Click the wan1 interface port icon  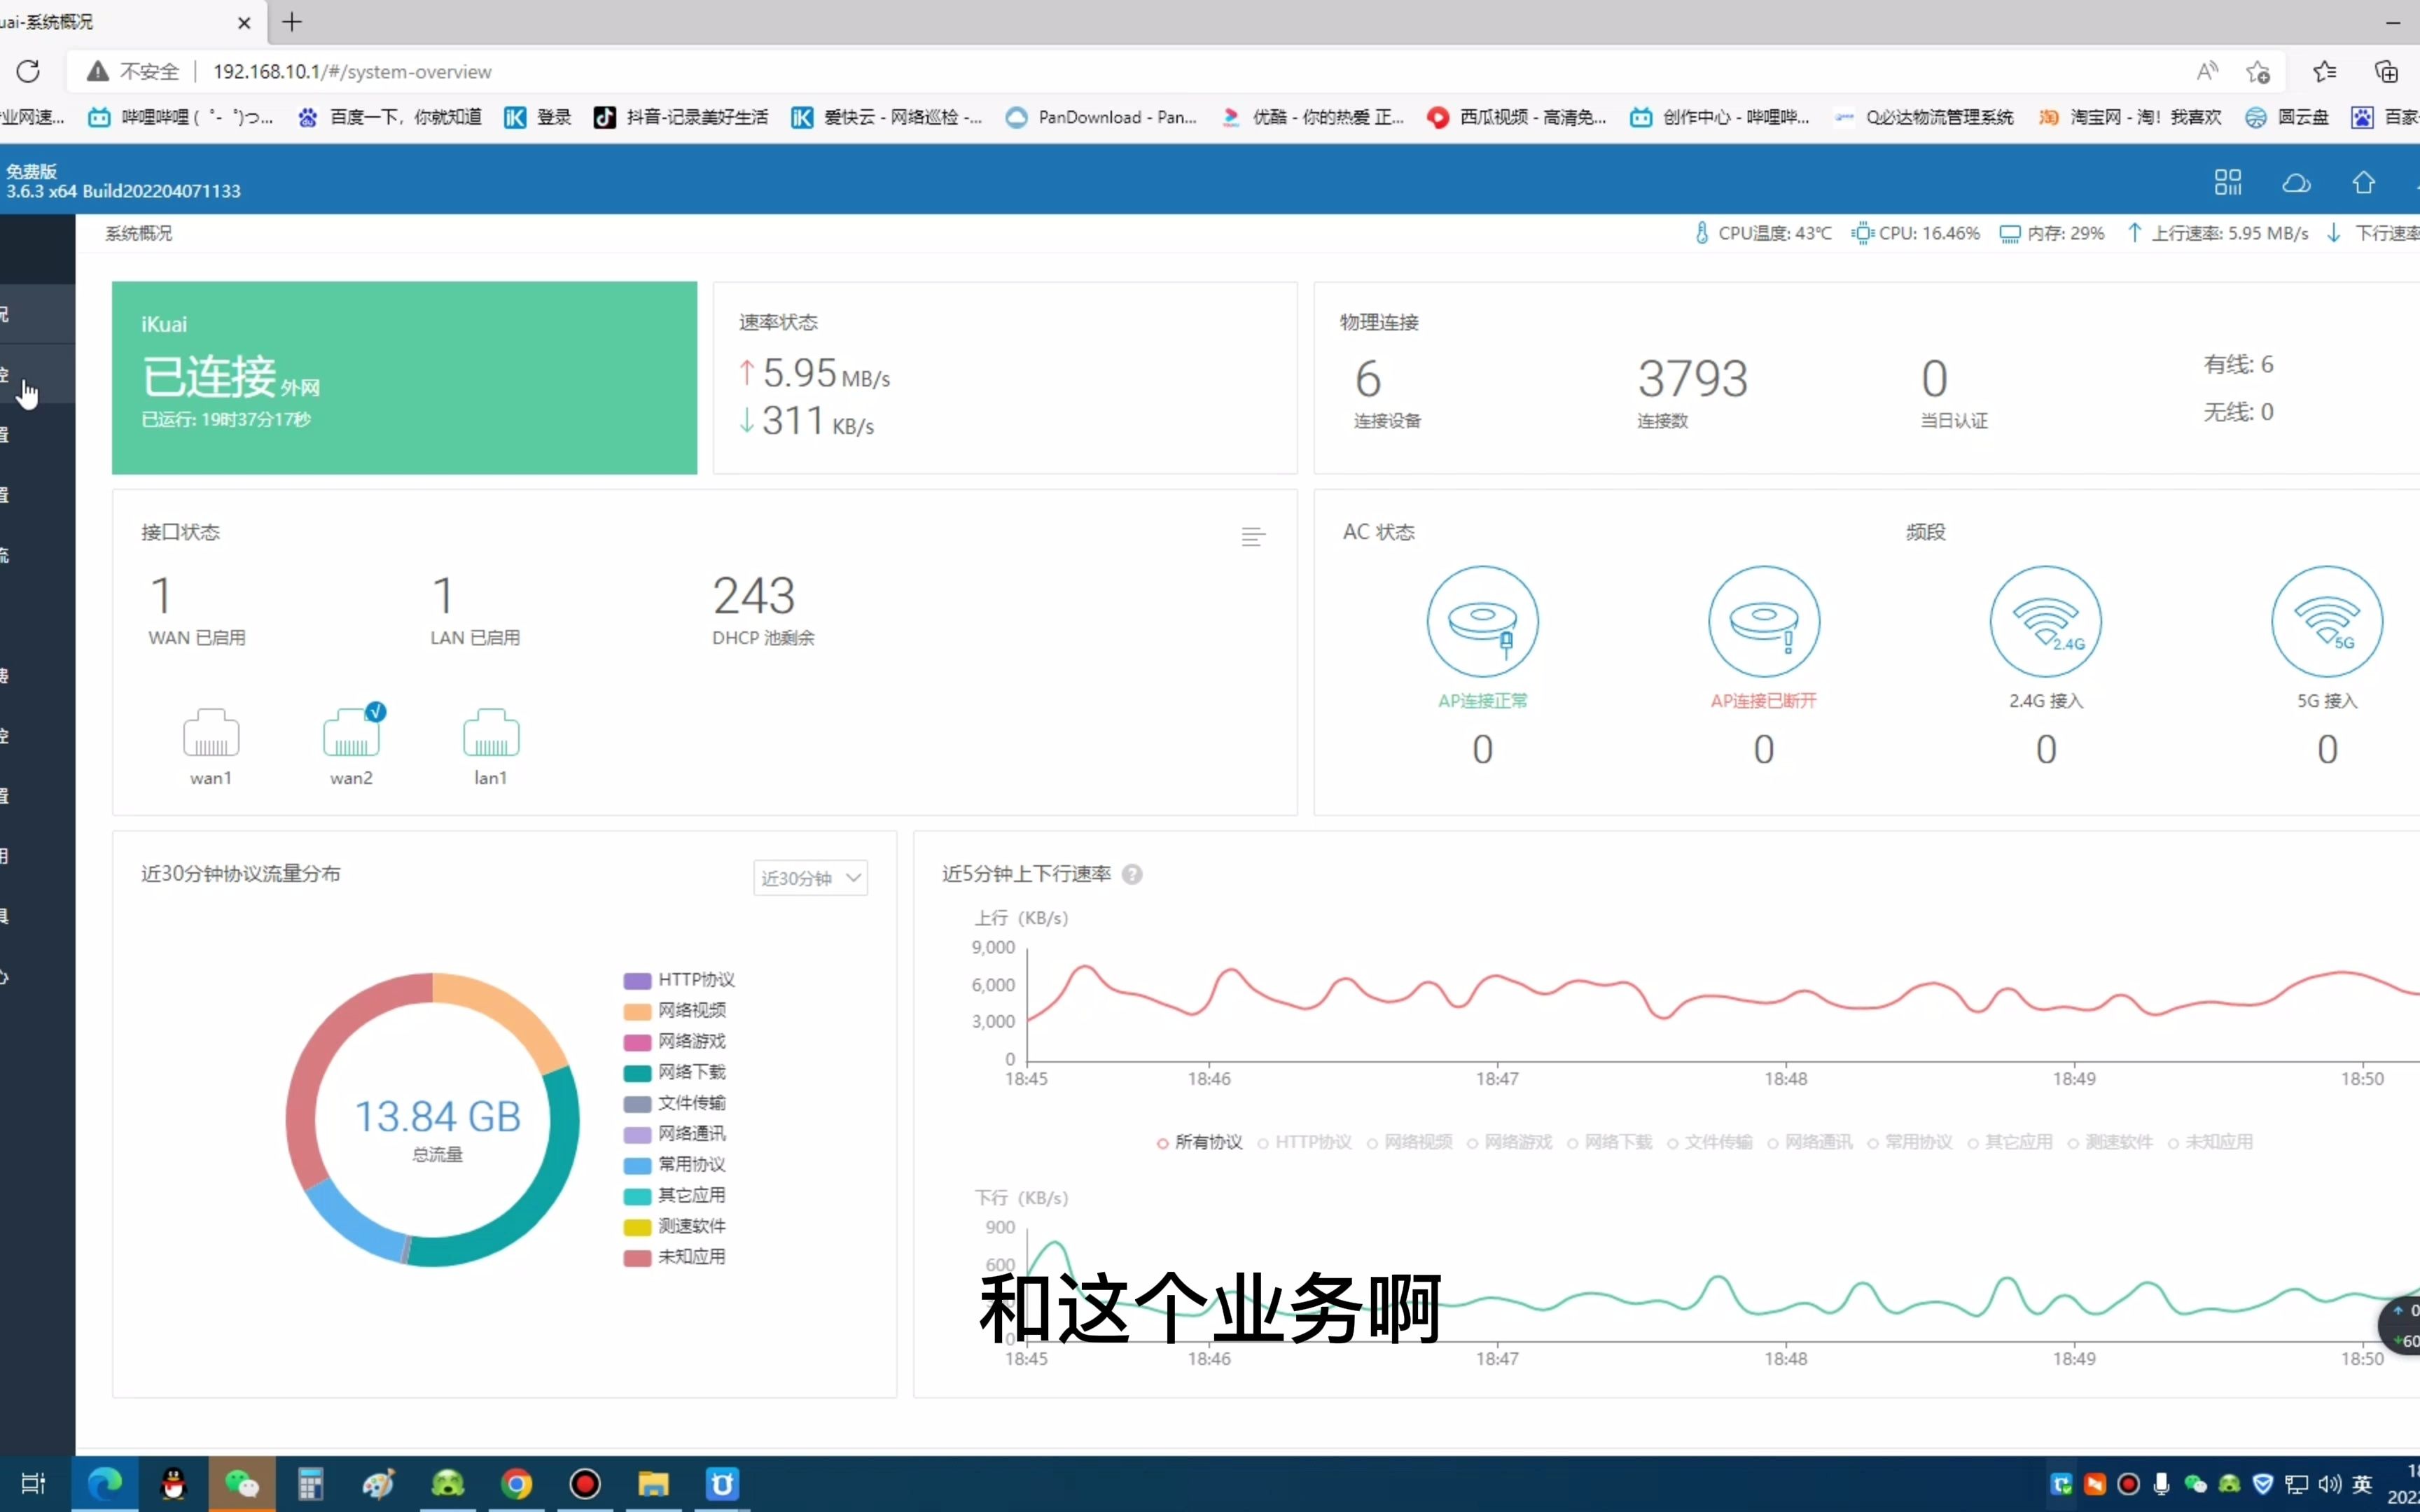pos(211,734)
